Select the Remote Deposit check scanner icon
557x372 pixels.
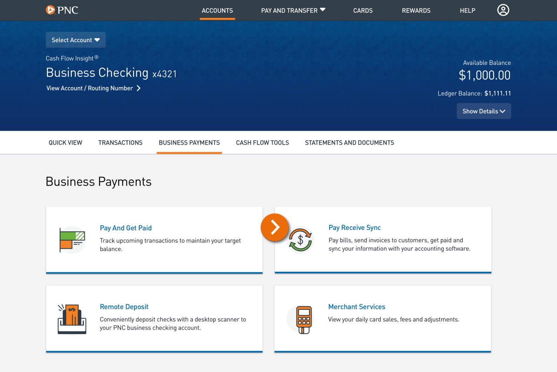(71, 318)
